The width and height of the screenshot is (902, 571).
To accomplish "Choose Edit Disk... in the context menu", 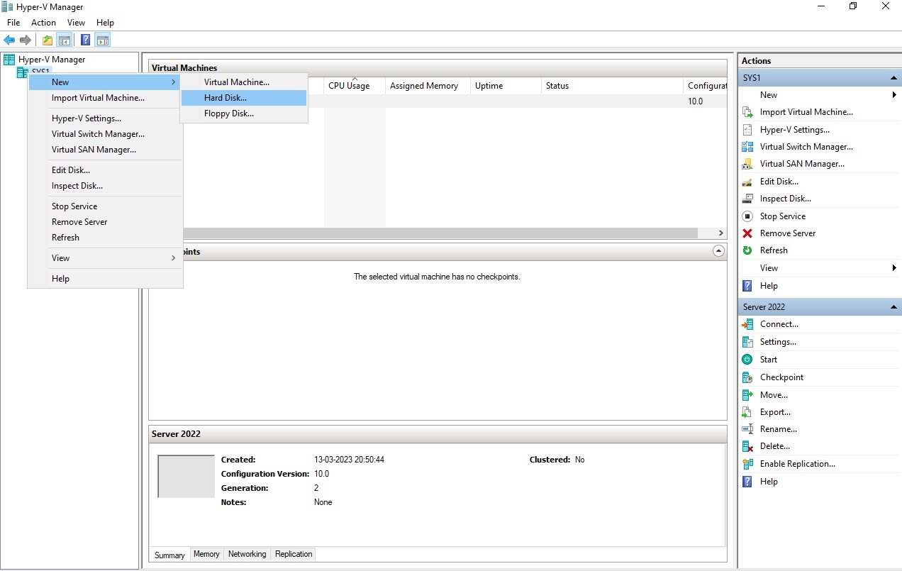I will (105, 170).
